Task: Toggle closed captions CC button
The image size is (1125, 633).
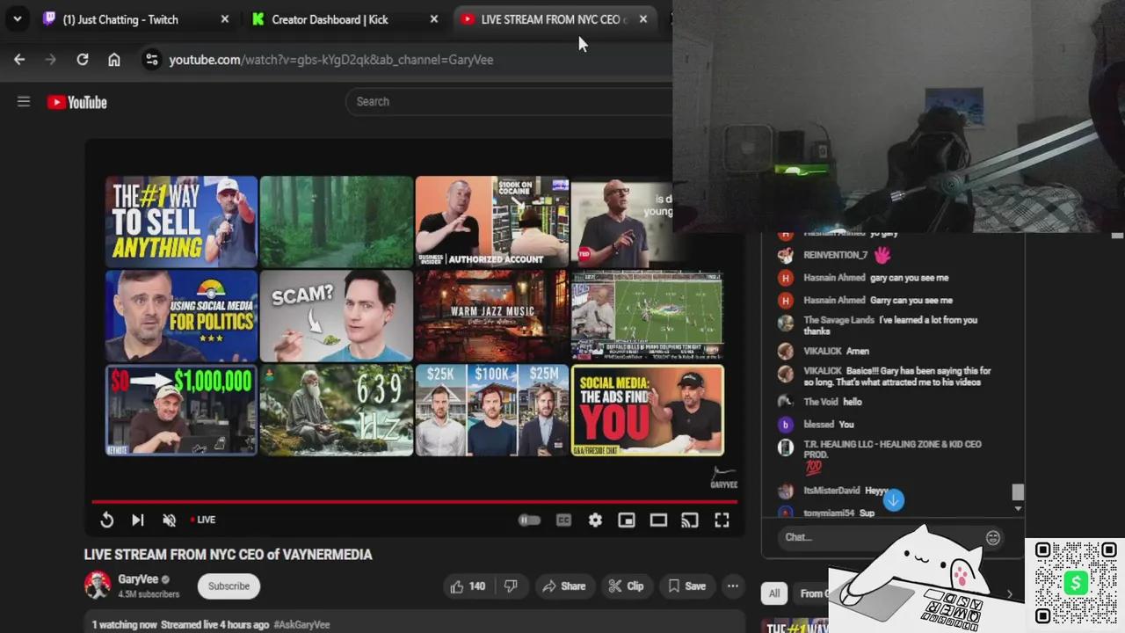Action: click(563, 520)
